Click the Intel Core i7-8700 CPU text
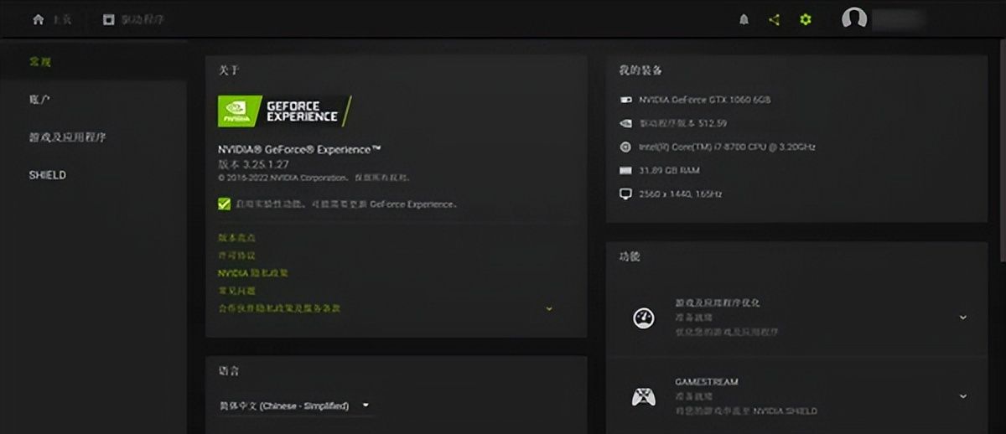 tap(727, 147)
